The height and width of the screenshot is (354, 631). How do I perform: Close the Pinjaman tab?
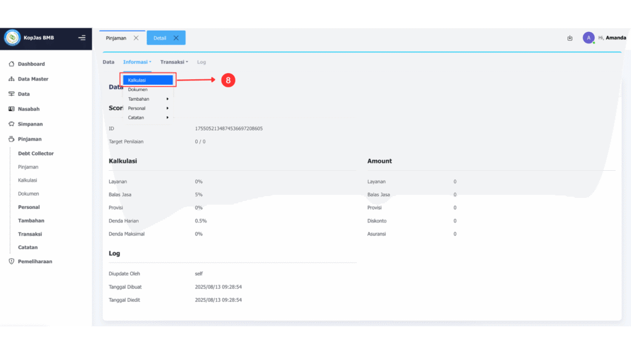tap(136, 38)
